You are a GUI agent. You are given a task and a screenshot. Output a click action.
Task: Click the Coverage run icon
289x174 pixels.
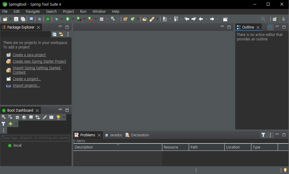click(x=79, y=19)
